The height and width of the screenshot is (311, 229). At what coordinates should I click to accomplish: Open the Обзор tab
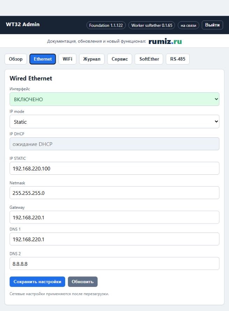pyautogui.click(x=16, y=59)
